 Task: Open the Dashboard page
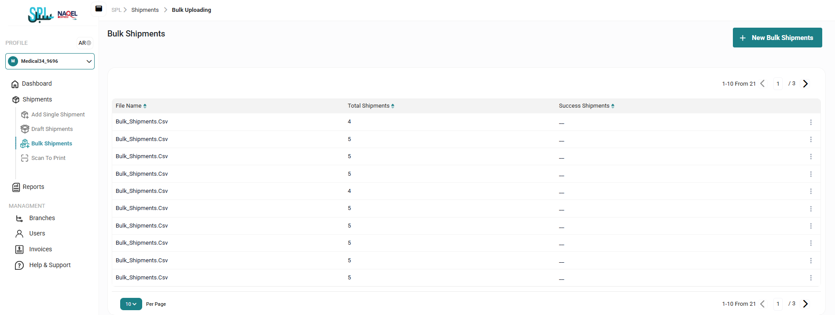tap(37, 84)
